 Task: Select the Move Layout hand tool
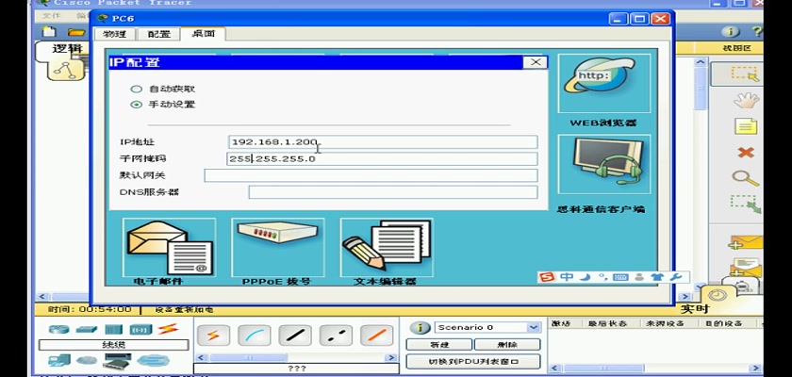tap(747, 99)
